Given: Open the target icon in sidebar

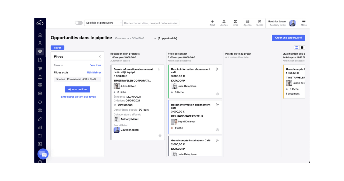Looking at the screenshot, I should (x=40, y=110).
